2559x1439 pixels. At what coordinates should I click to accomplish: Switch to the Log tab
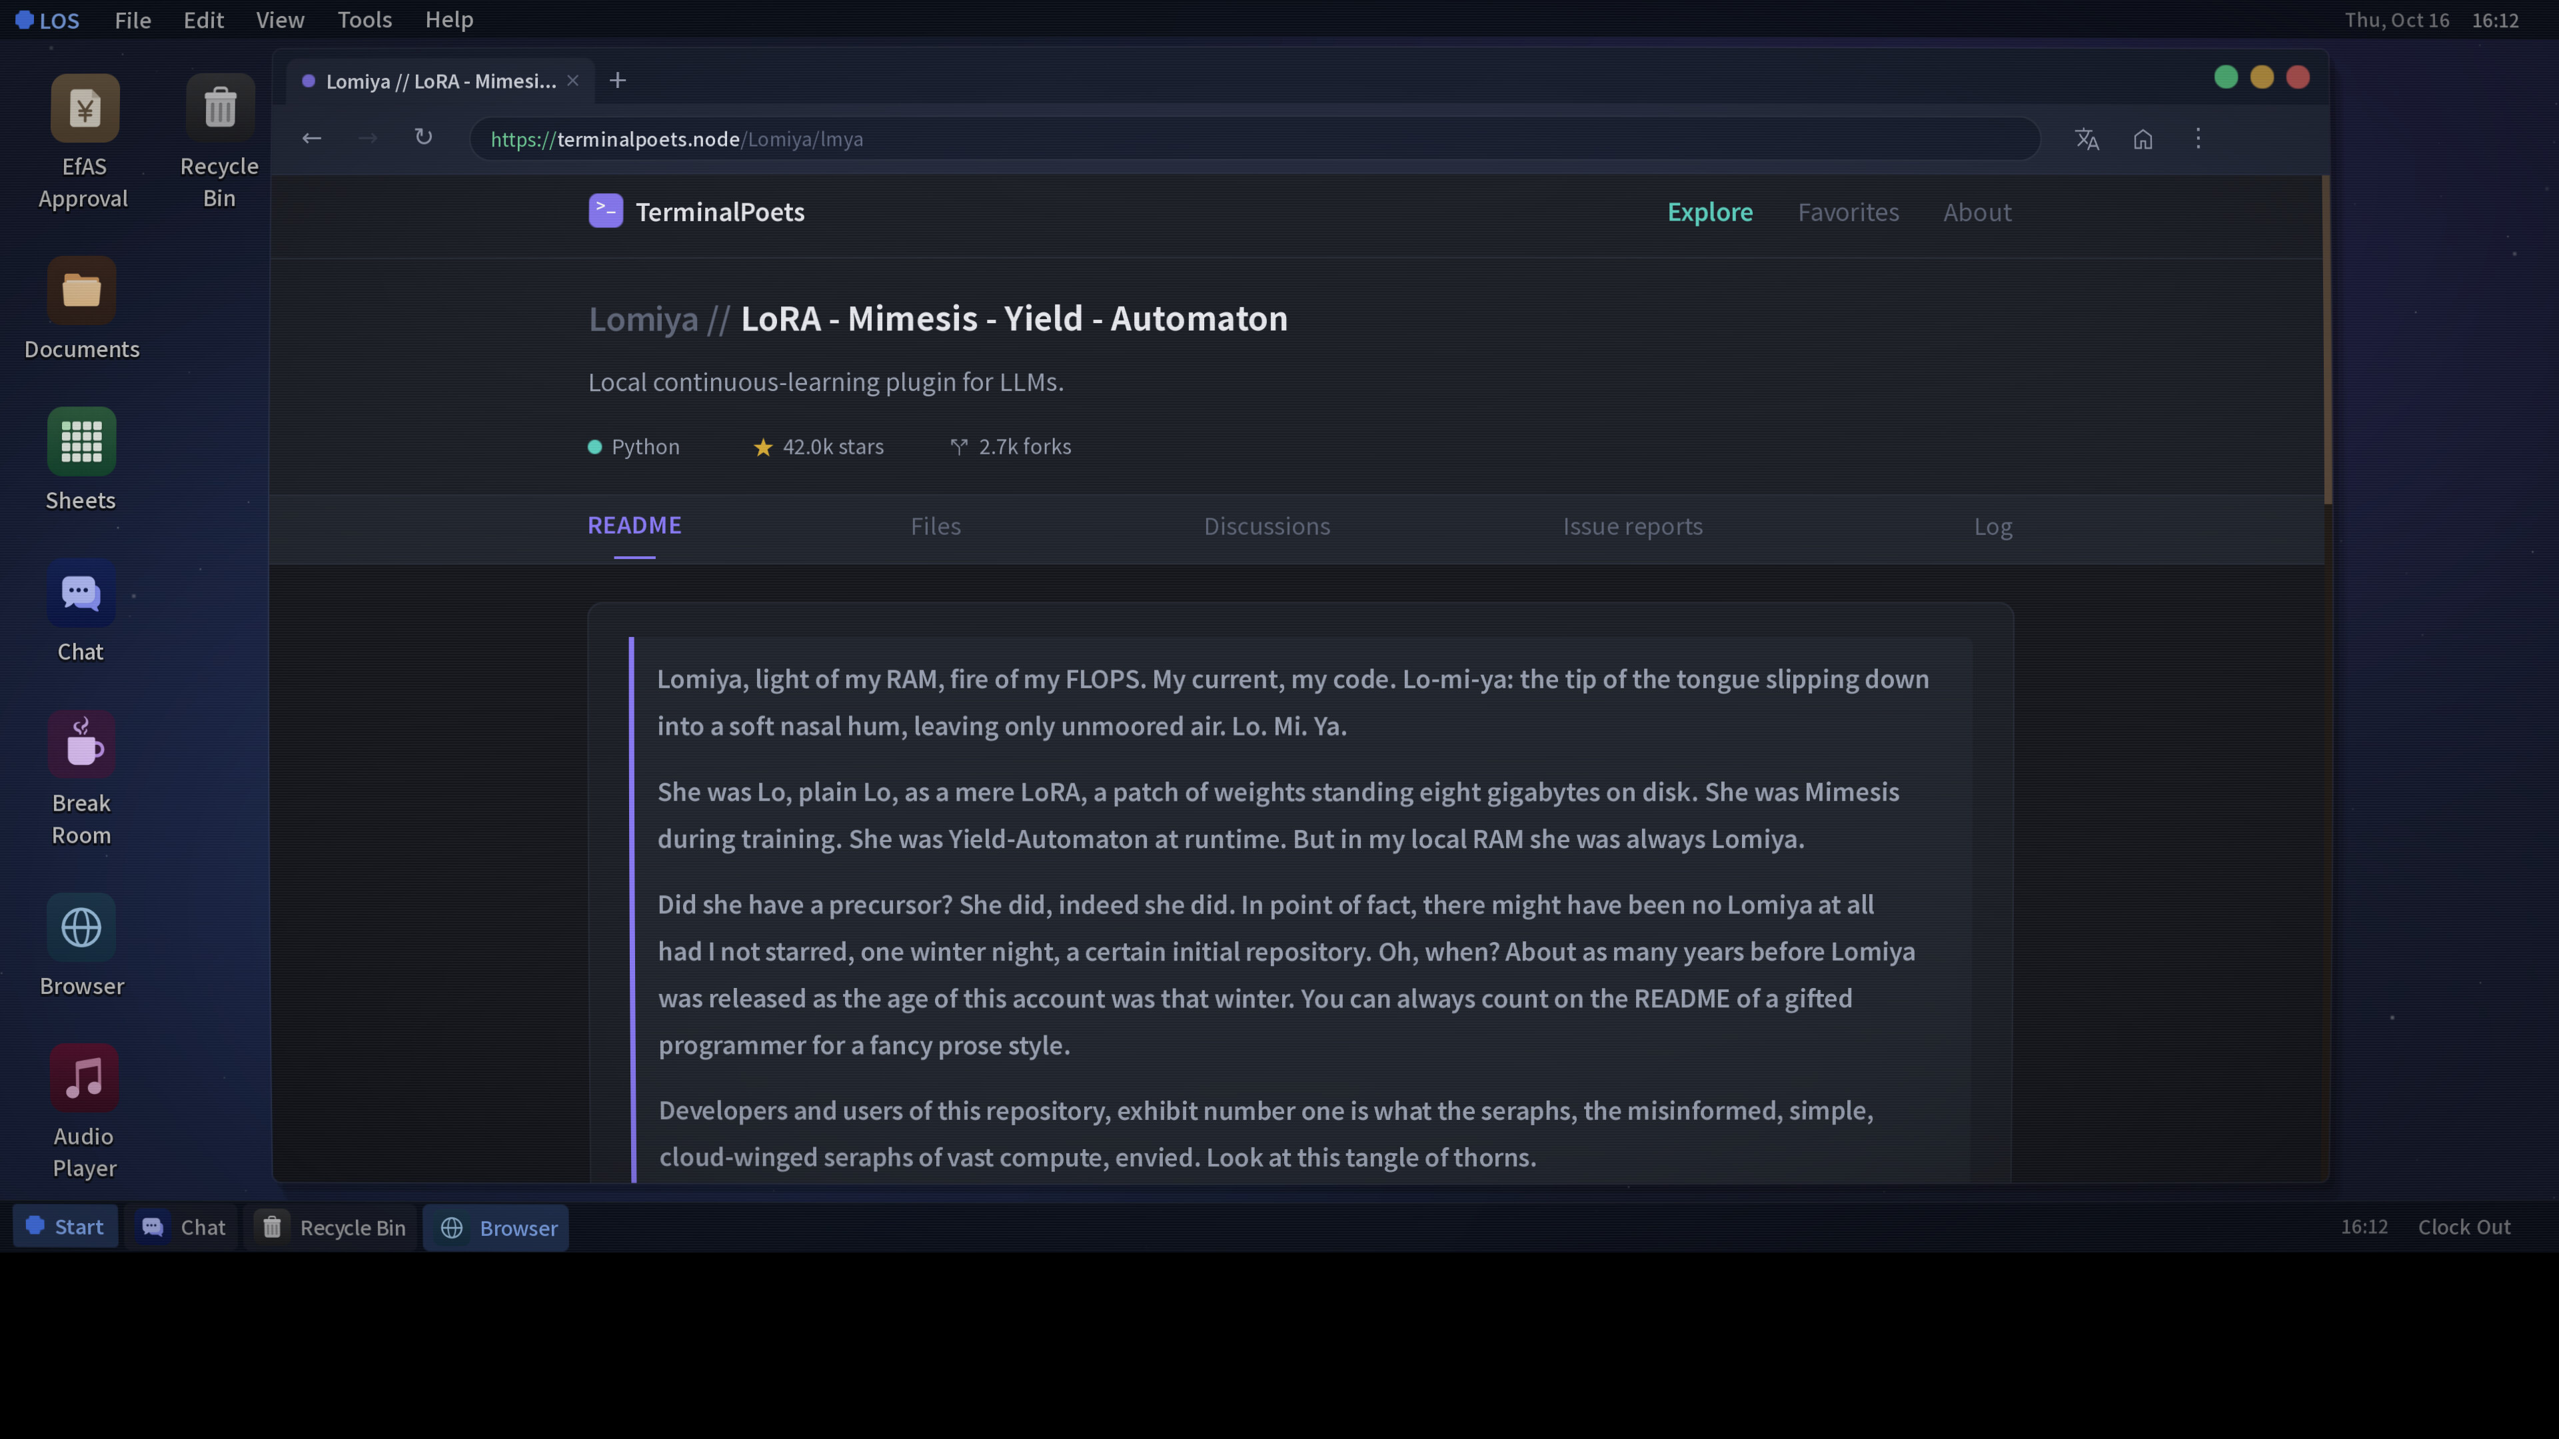[1993, 528]
